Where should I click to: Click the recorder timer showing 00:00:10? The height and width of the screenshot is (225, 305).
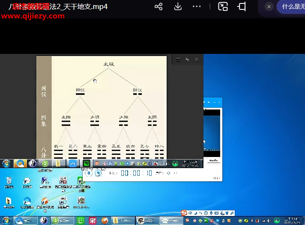coord(136,173)
